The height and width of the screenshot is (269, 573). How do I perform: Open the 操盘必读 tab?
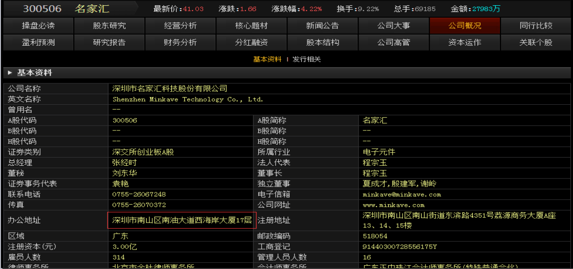38,26
